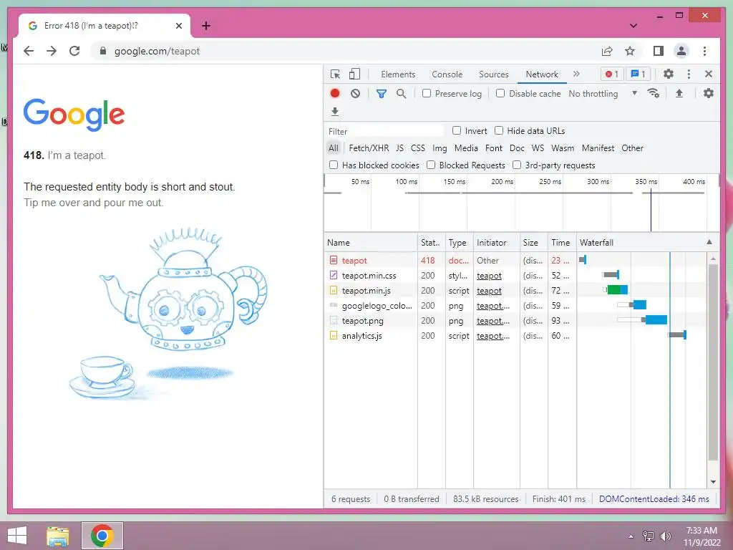The width and height of the screenshot is (733, 550).
Task: Toggle the network filter funnel icon
Action: [382, 94]
